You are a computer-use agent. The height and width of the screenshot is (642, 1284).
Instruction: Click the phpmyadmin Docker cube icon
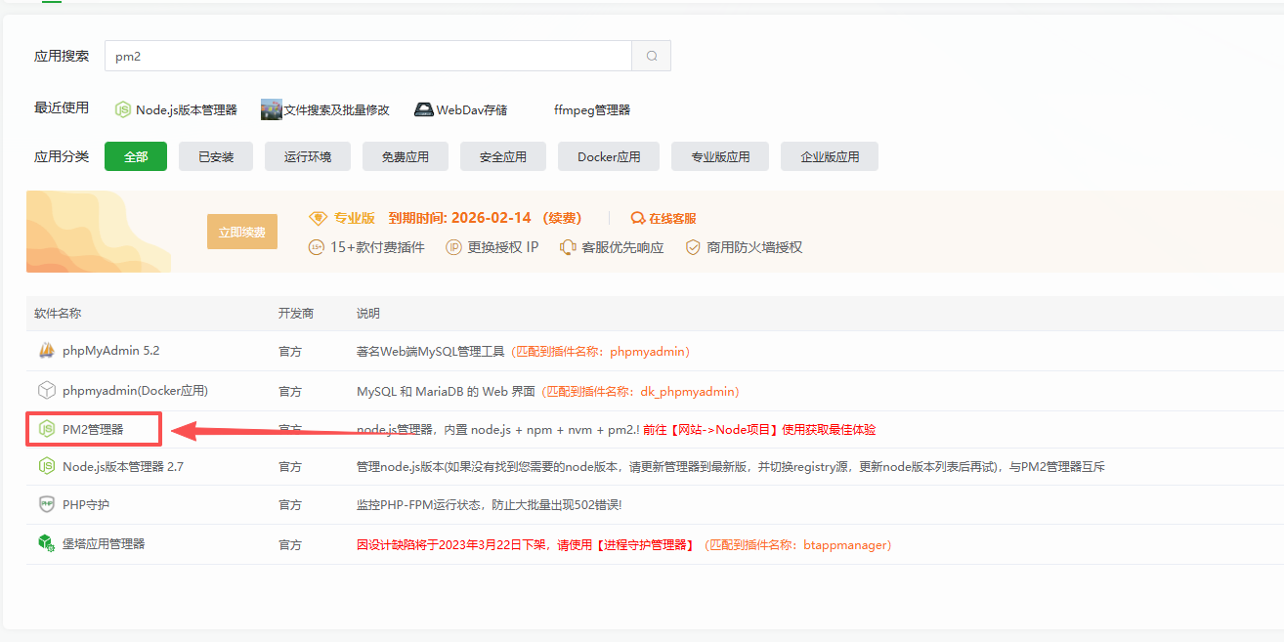coord(46,390)
